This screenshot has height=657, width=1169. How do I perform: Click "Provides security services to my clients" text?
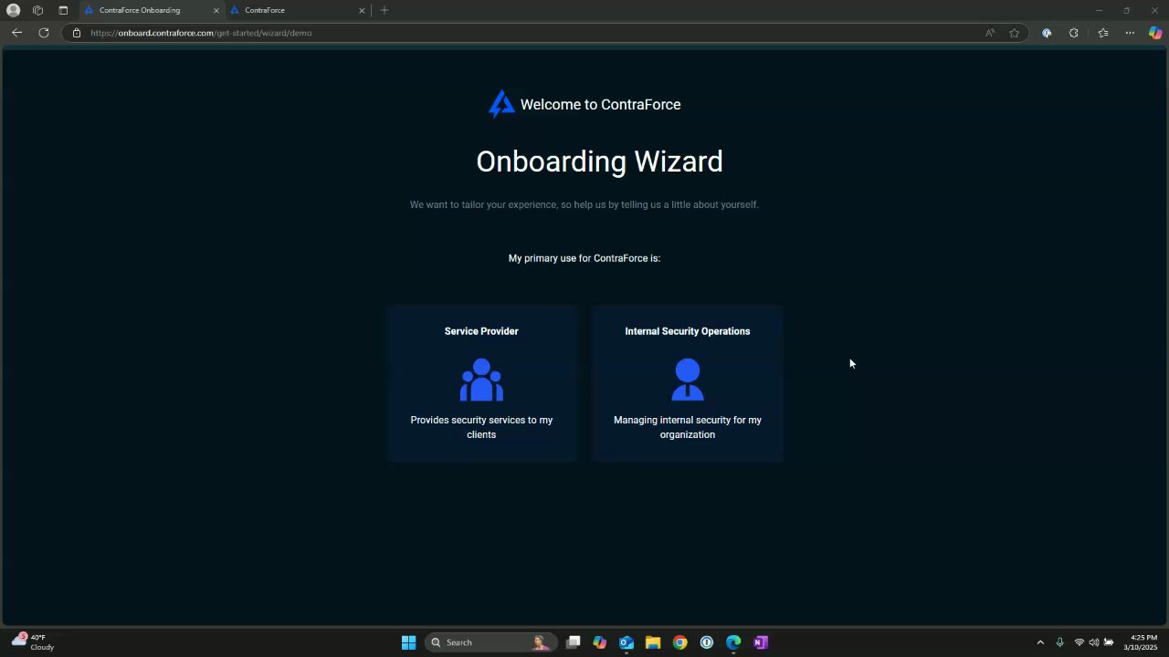481,427
